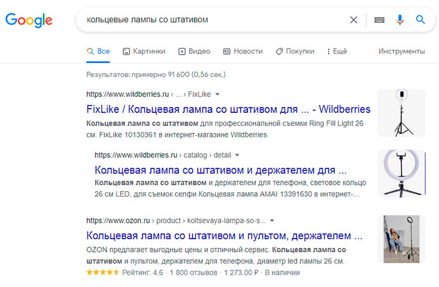439x287 pixels.
Task: Open the on-screen keyboard icon
Action: [x=379, y=20]
